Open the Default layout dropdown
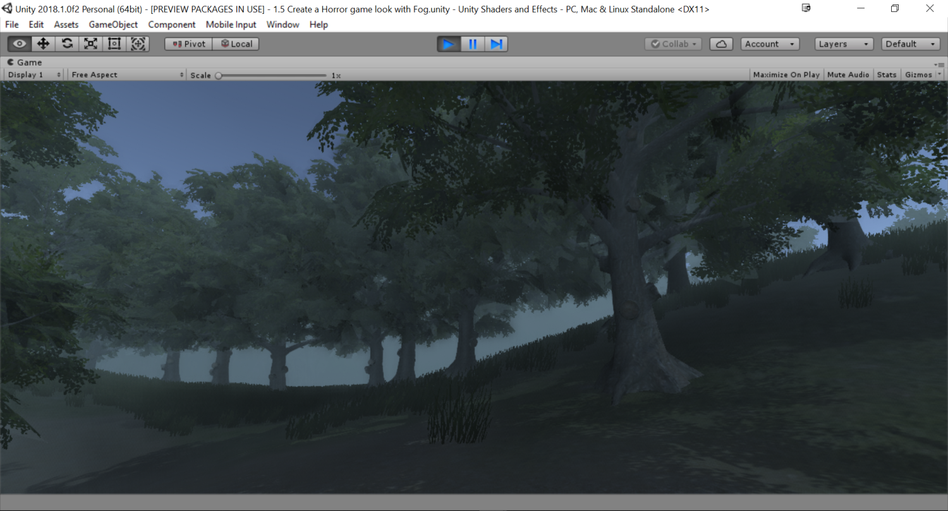 [x=911, y=44]
